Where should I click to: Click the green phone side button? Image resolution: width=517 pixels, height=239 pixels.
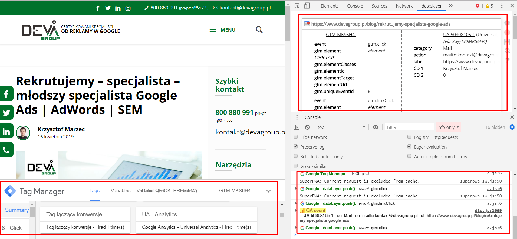pyautogui.click(x=6, y=150)
